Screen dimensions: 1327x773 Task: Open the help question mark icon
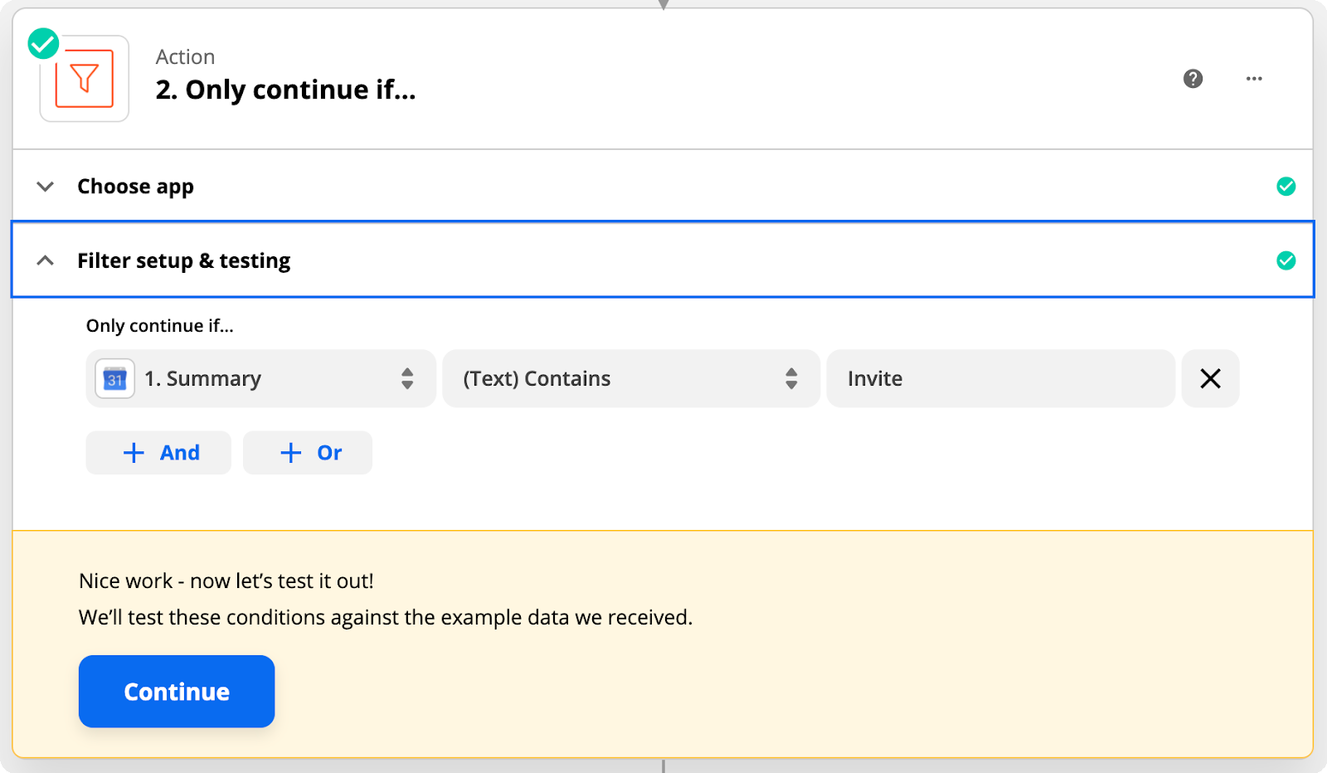click(1193, 79)
